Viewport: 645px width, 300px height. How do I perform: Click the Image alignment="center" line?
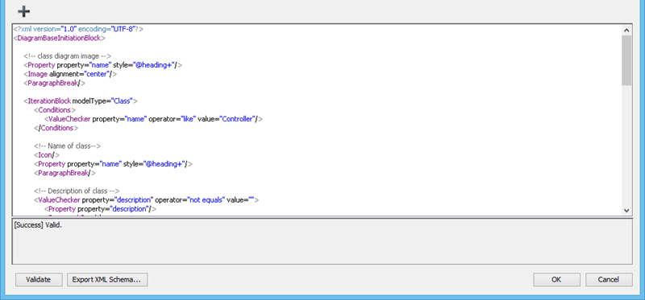tap(70, 74)
